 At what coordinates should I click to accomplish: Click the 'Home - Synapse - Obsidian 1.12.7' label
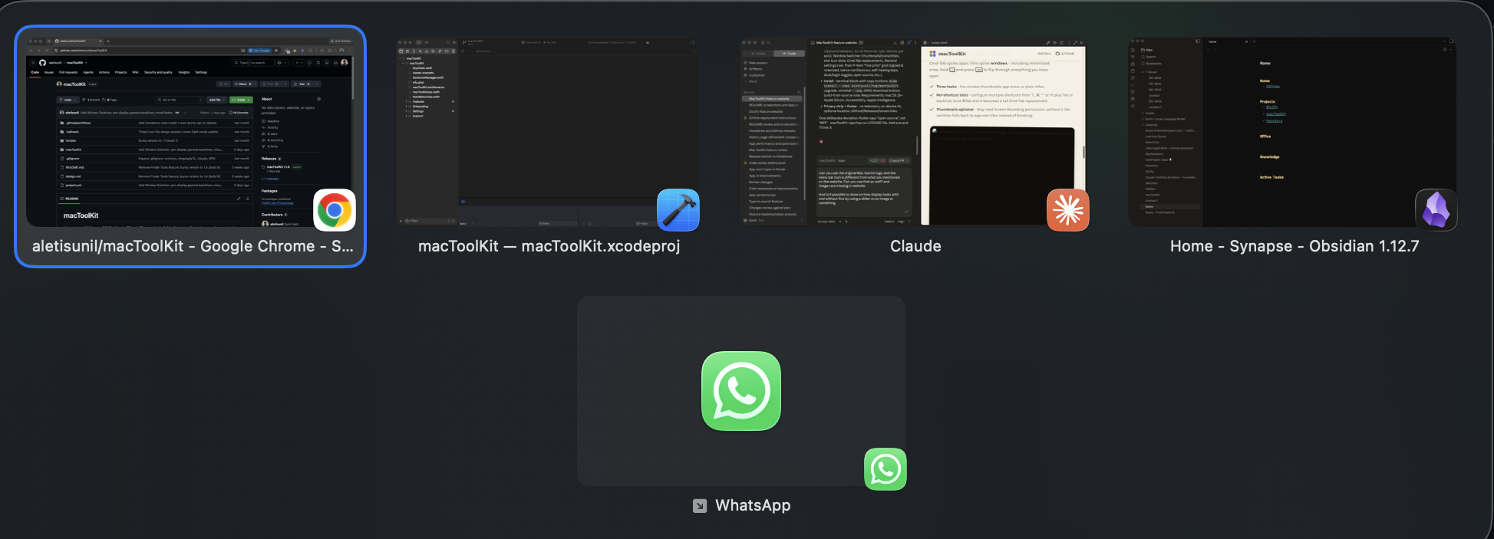coord(1294,246)
